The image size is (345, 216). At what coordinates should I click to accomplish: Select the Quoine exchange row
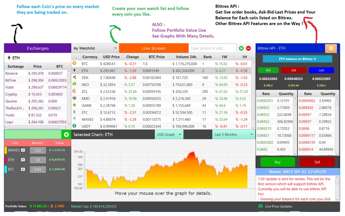pyautogui.click(x=36, y=101)
